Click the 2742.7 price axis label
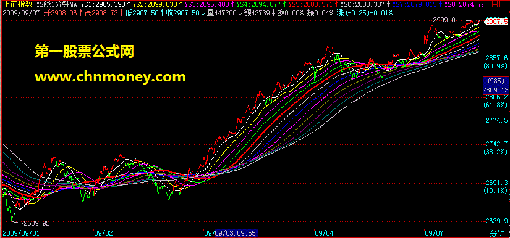This screenshot has height=238, width=510. 496,144
